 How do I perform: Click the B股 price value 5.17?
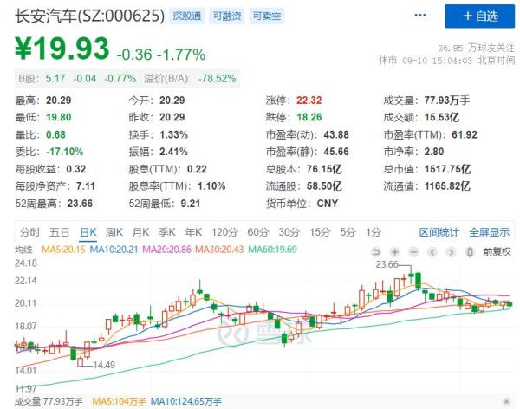[55, 79]
